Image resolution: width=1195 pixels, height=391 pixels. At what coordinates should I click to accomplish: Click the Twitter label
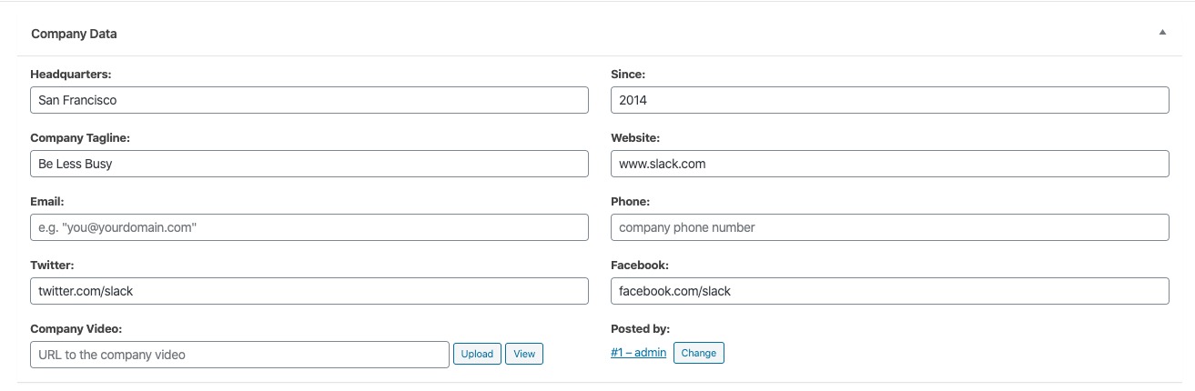coord(52,265)
